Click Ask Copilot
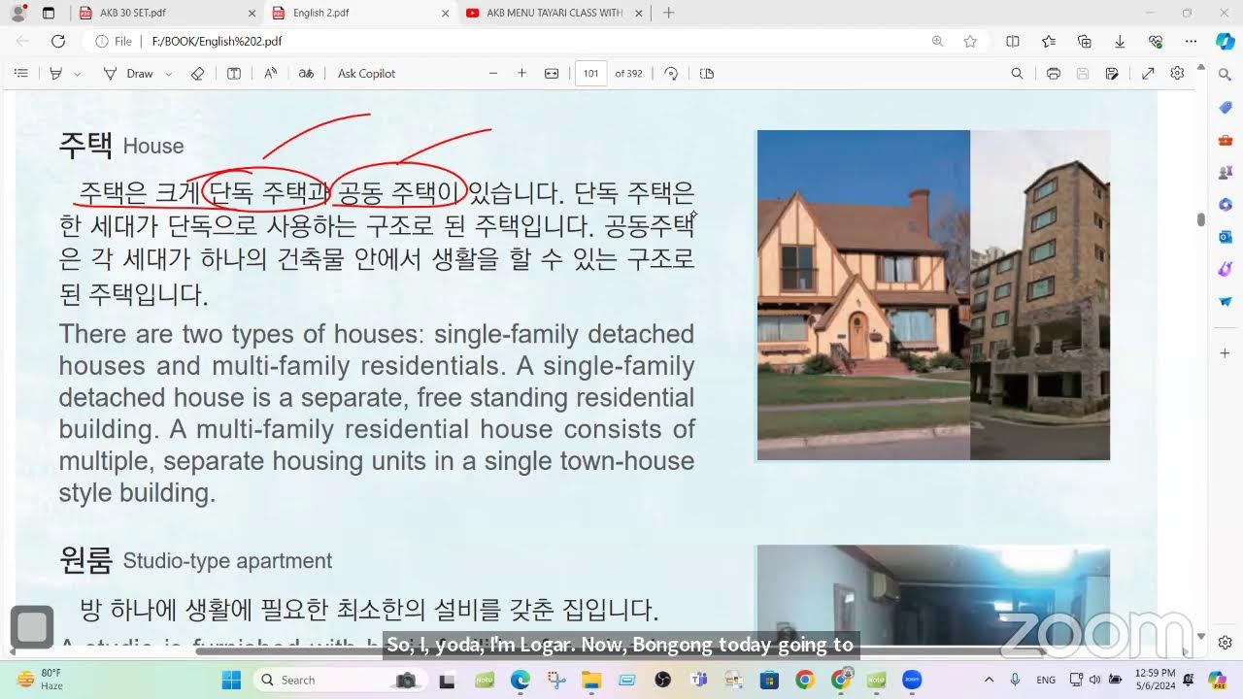The image size is (1243, 699). [366, 74]
